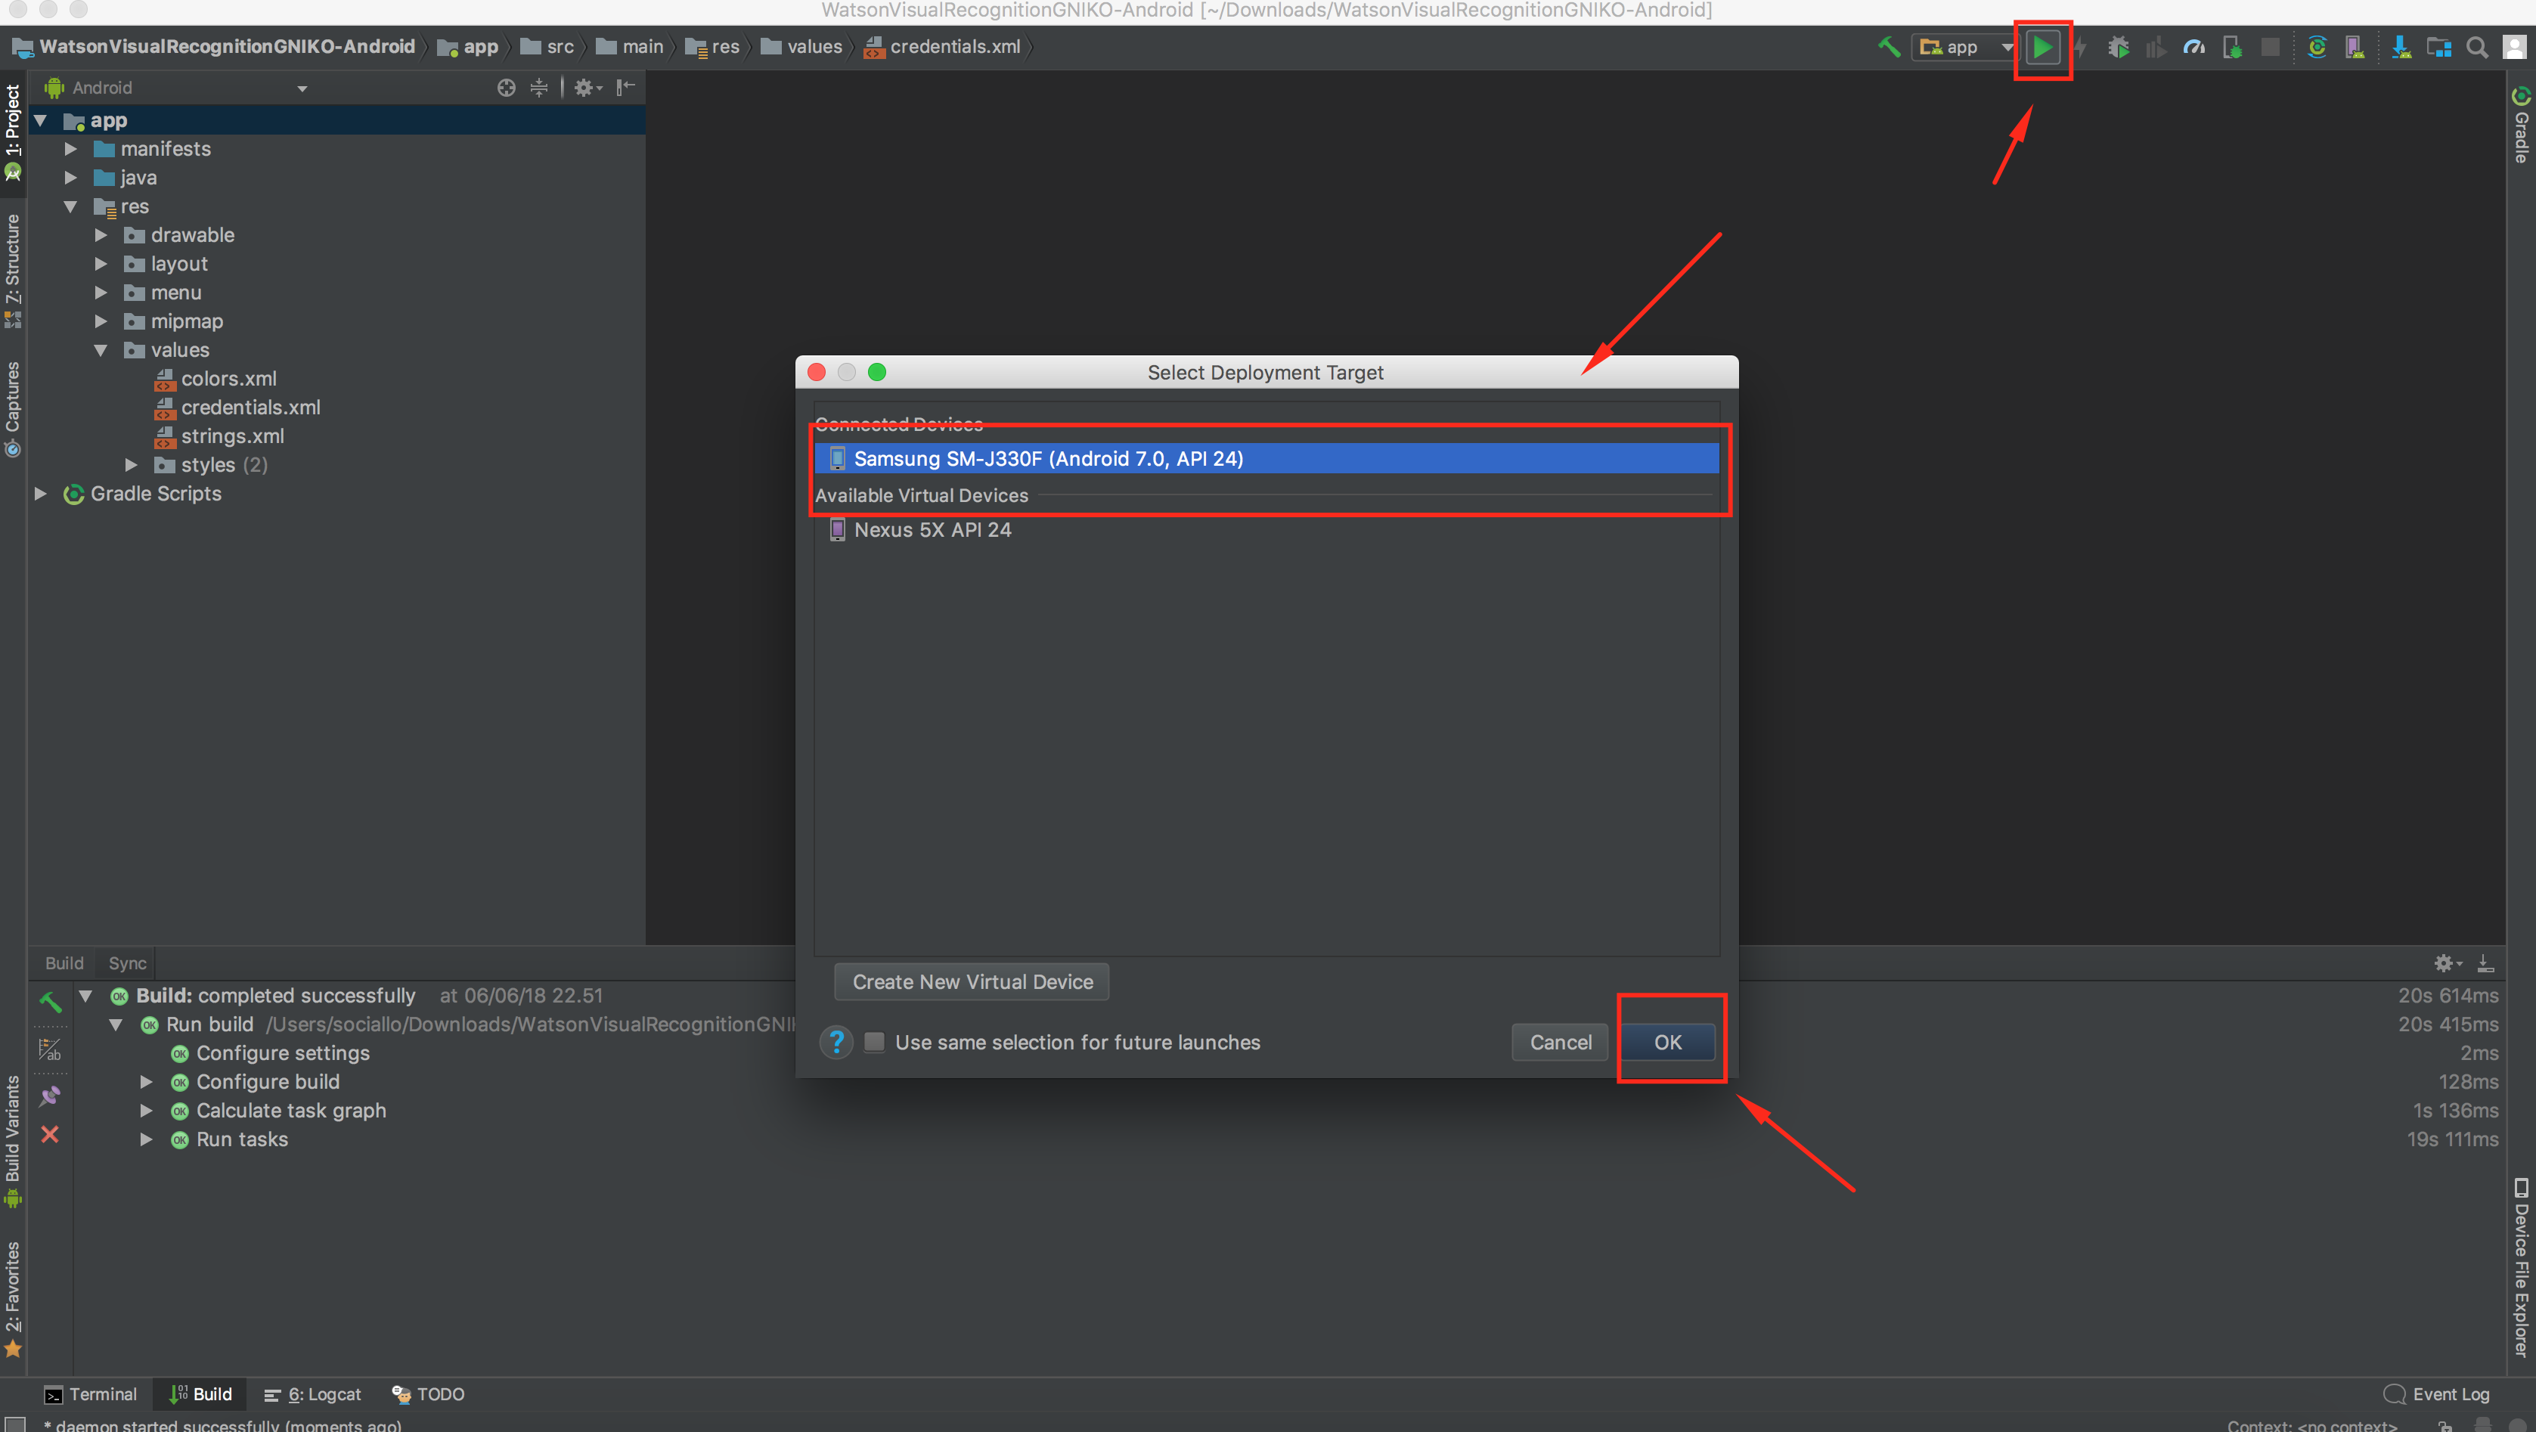2536x1432 pixels.
Task: Click Attach debugger to Android process icon
Action: point(2232,47)
